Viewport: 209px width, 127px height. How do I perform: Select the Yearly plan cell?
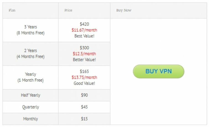30,77
